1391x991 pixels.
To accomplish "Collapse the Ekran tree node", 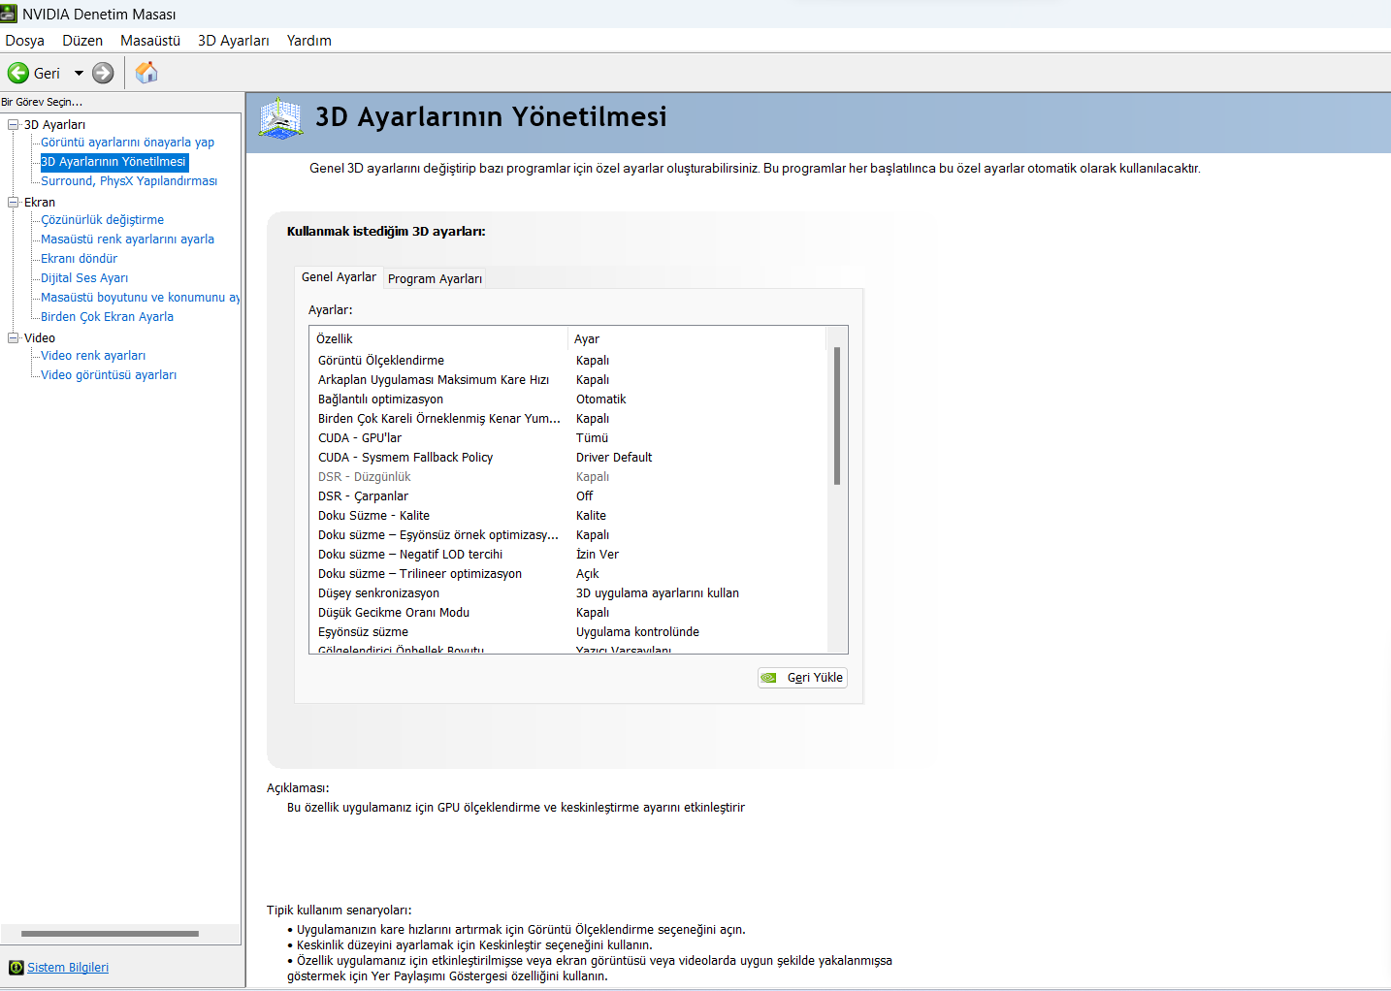I will point(14,202).
